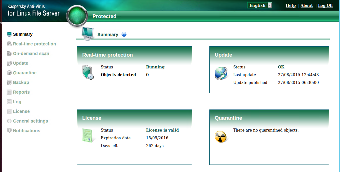Click the blue info icon beside Summary
The height and width of the screenshot is (172, 340).
pyautogui.click(x=124, y=35)
